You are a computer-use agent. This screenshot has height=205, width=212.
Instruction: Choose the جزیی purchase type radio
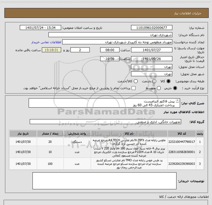tap(175, 88)
